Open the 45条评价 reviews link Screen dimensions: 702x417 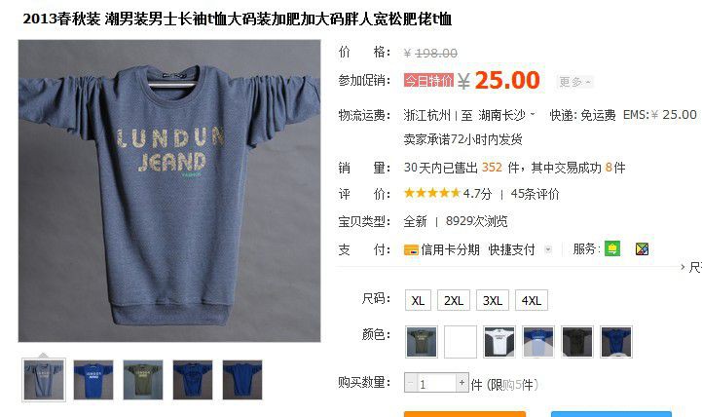coord(535,194)
